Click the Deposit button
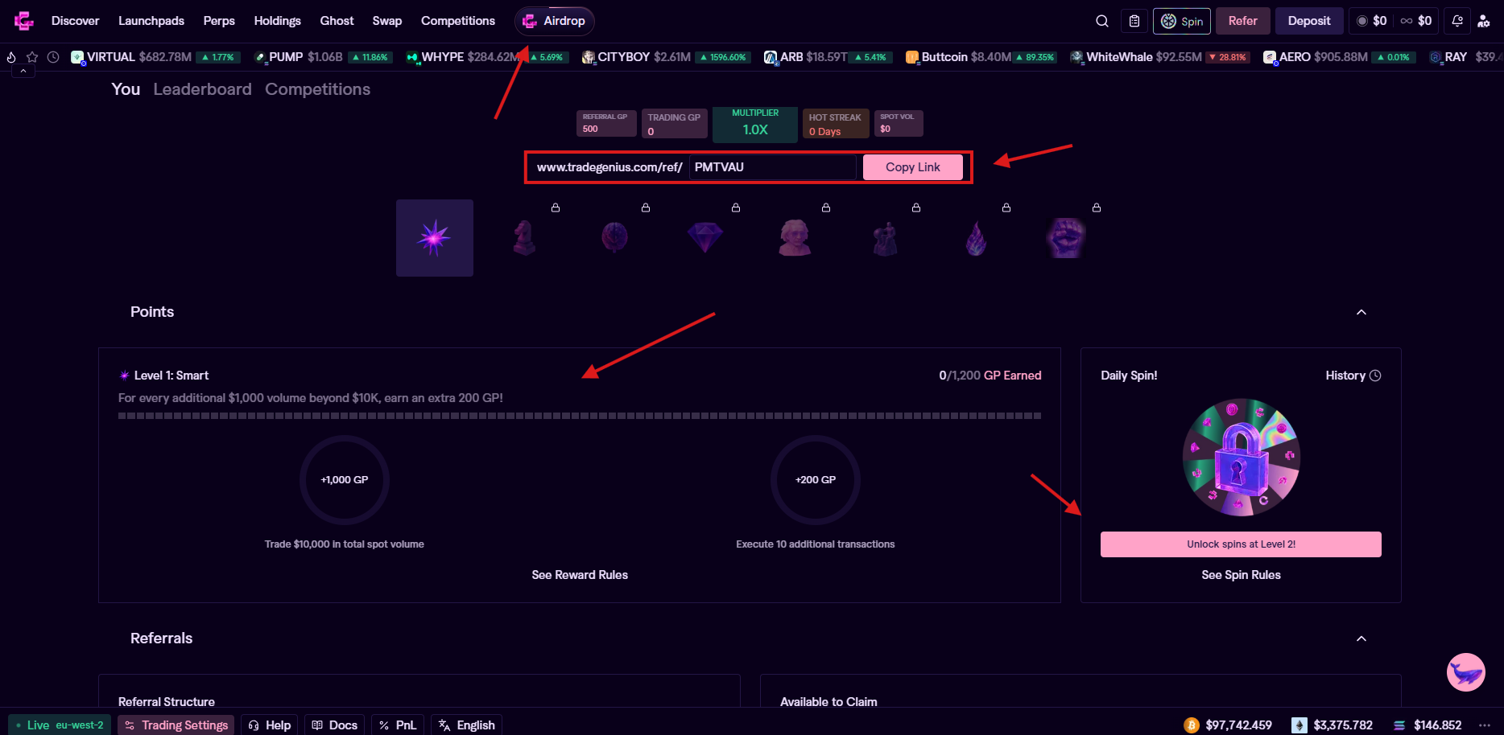1504x735 pixels. [1308, 21]
